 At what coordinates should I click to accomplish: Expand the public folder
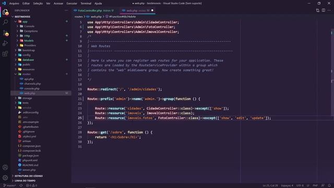coord(26,65)
